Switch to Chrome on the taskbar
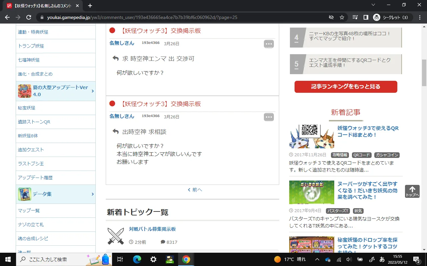This screenshot has width=427, height=266. coord(186,259)
